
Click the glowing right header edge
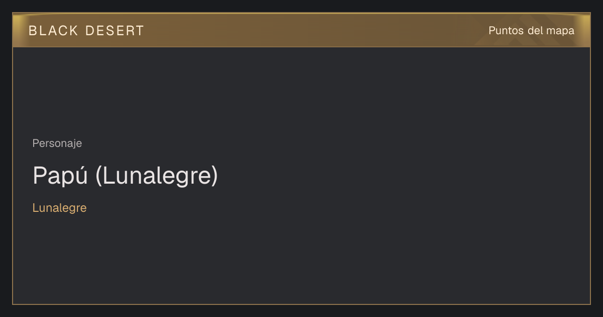click(x=584, y=30)
